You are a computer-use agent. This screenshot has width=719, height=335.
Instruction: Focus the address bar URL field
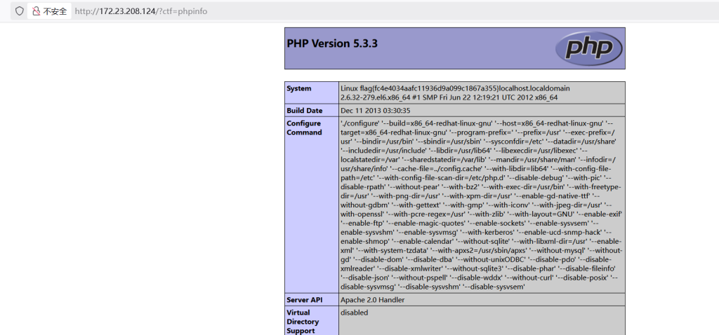[281, 11]
